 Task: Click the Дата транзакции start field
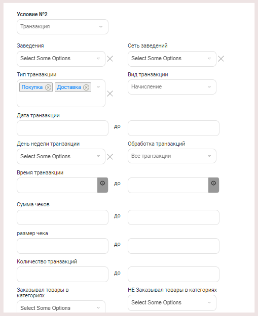pos(62,128)
